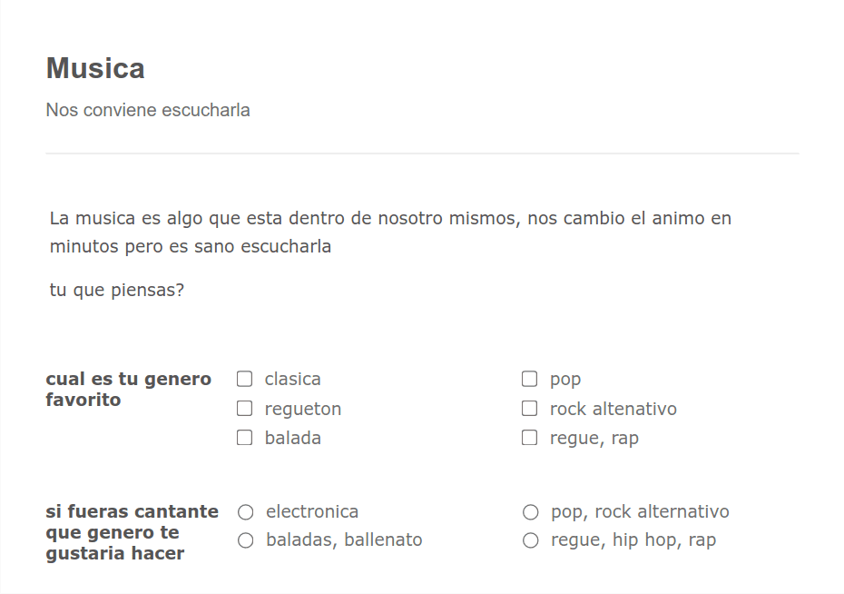The height and width of the screenshot is (594, 844).
Task: Check the 'clasica' checkbox
Action: (x=244, y=379)
